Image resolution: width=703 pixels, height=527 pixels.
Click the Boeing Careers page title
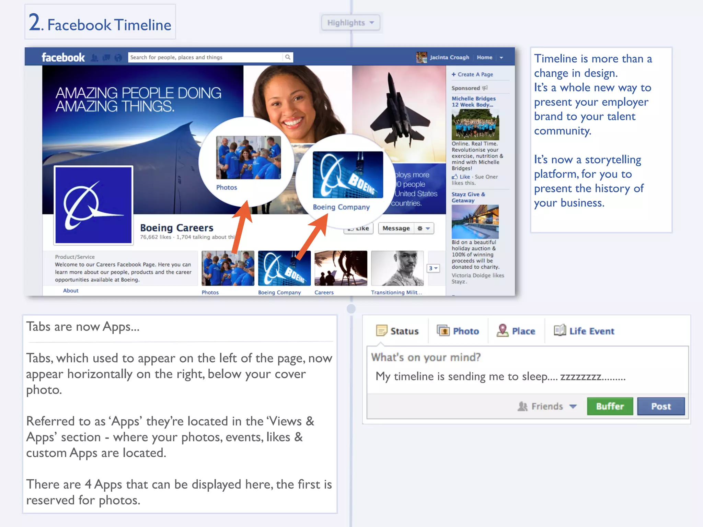177,228
